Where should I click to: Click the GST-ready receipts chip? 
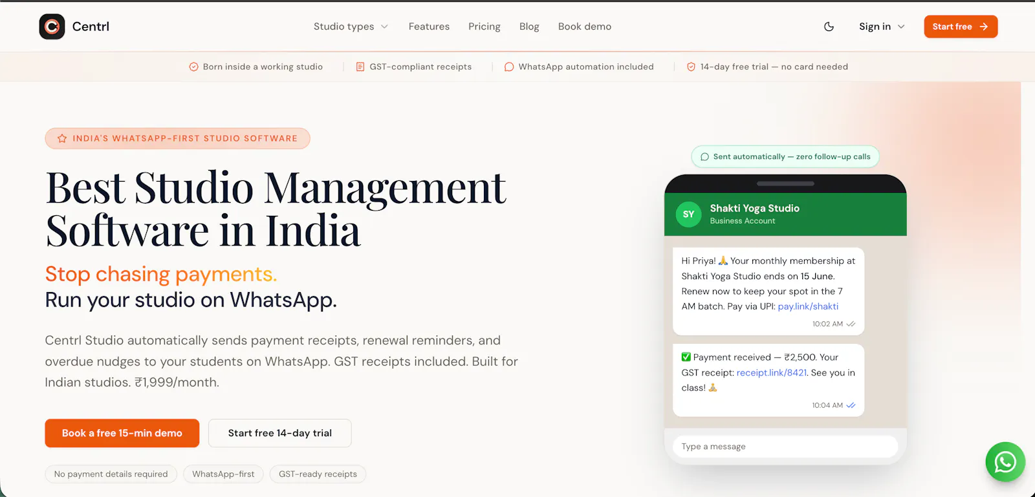(318, 474)
